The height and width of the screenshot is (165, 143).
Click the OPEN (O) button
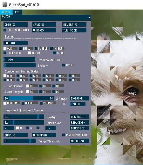click(16, 24)
